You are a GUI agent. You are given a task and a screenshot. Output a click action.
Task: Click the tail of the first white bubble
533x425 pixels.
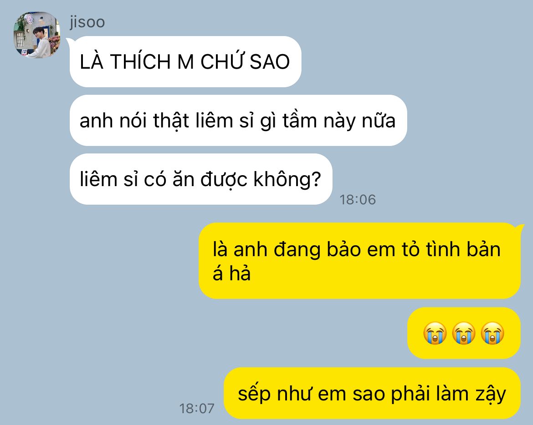(69, 42)
